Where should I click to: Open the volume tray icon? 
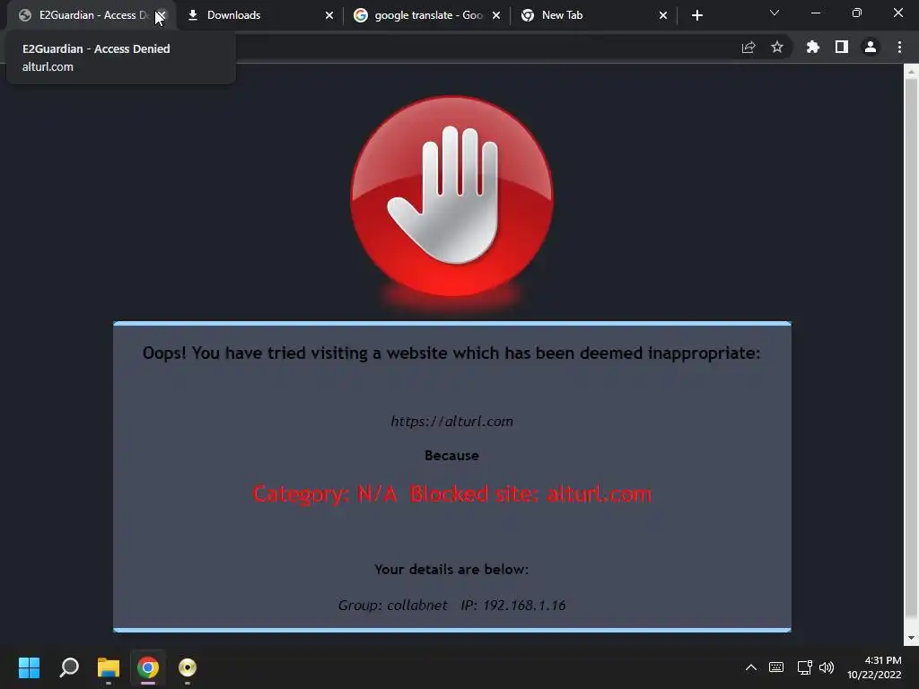[827, 667]
